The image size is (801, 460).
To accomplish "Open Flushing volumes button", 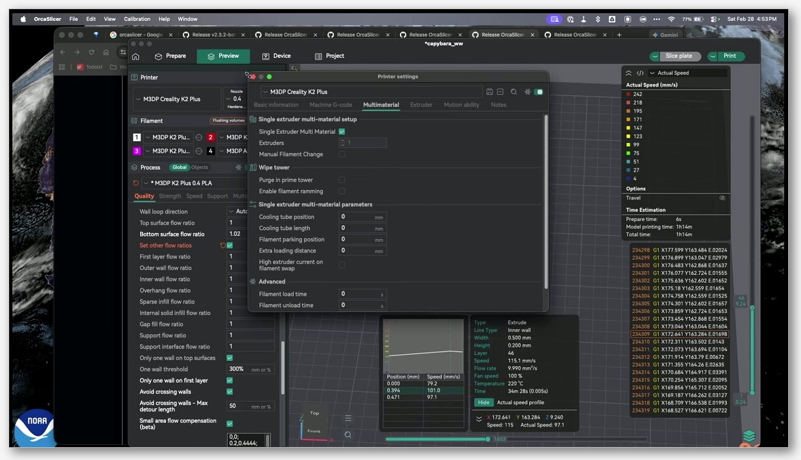I will click(x=228, y=120).
